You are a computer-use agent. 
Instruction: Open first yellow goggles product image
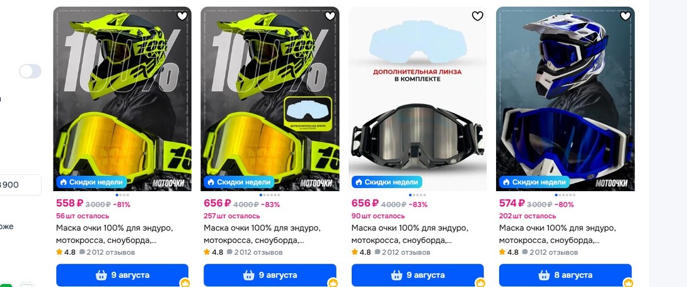click(122, 98)
